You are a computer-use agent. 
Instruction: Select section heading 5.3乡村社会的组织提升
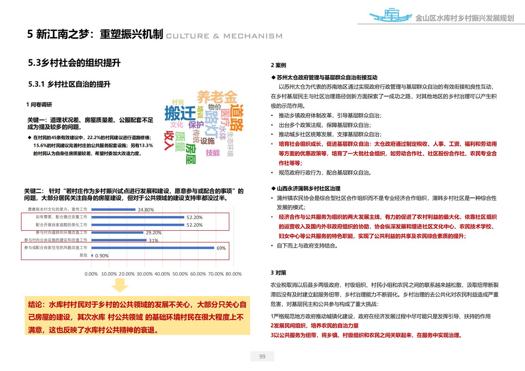[x=74, y=63]
